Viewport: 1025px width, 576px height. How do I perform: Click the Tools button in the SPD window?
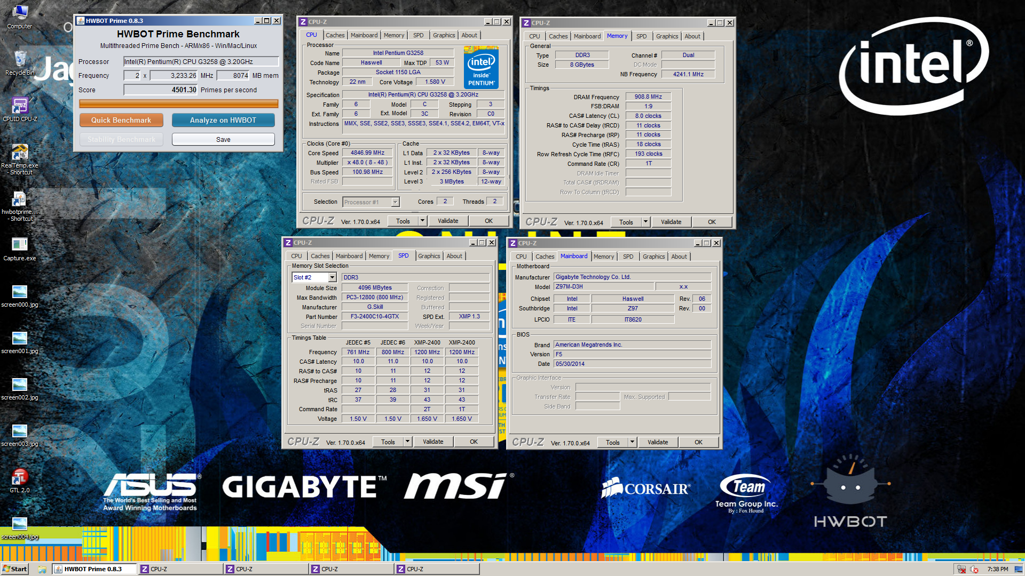click(388, 442)
